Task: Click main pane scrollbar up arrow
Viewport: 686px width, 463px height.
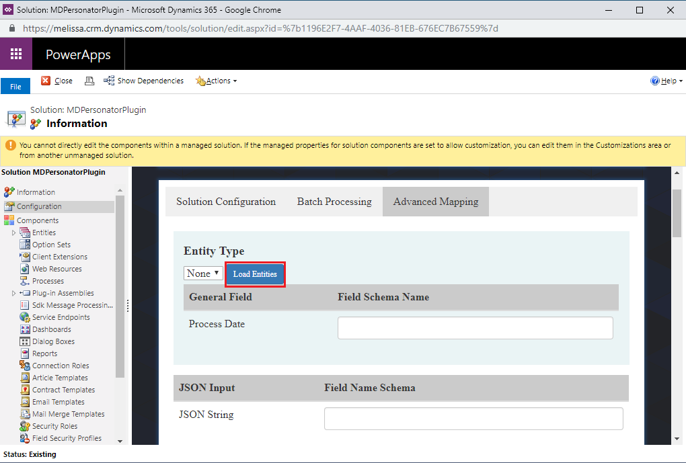Action: pos(677,173)
